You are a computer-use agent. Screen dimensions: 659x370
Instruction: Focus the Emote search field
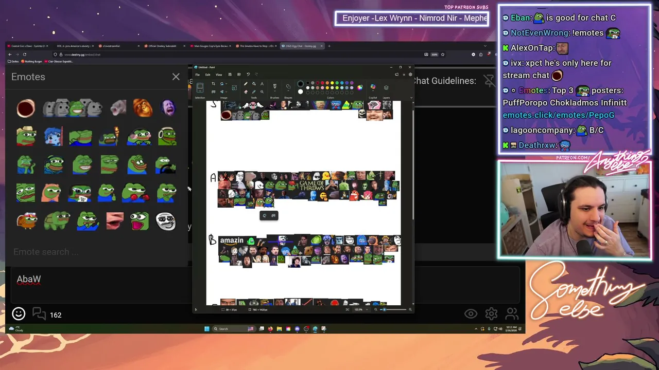click(98, 252)
